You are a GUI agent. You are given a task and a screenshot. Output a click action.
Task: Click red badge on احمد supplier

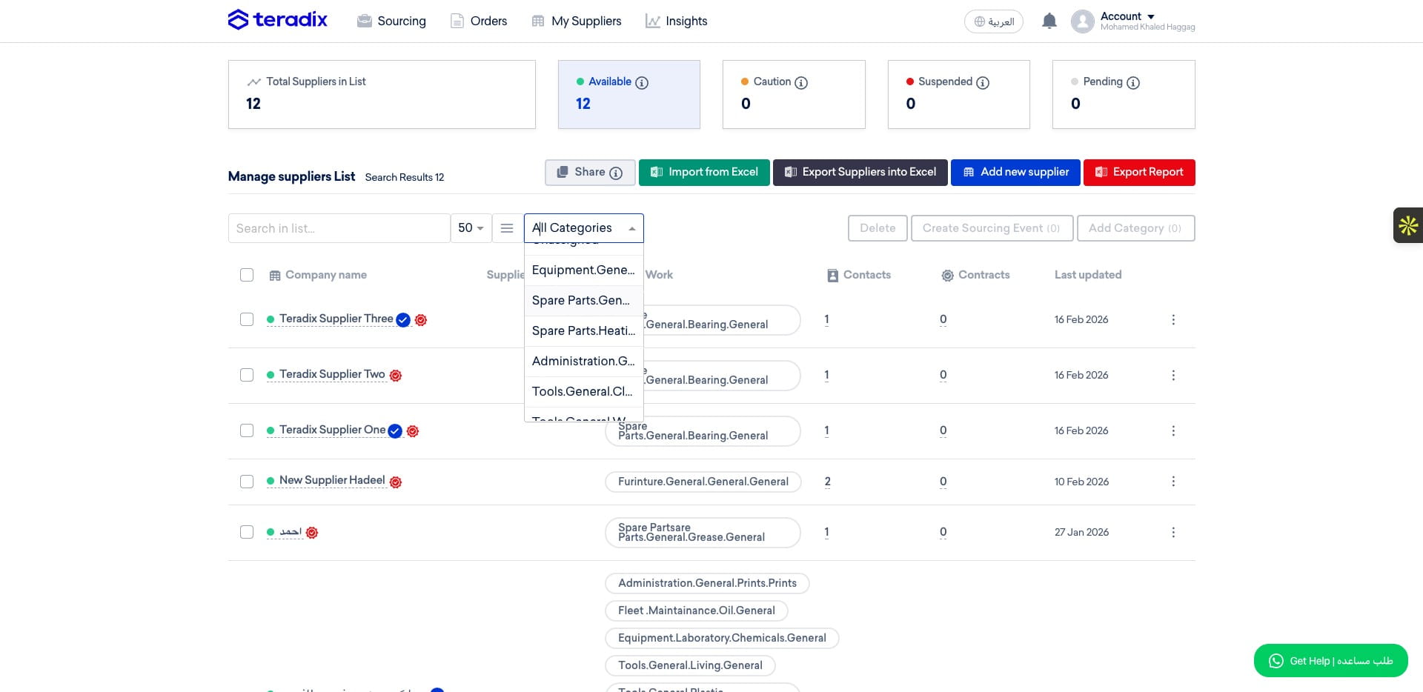pos(312,533)
